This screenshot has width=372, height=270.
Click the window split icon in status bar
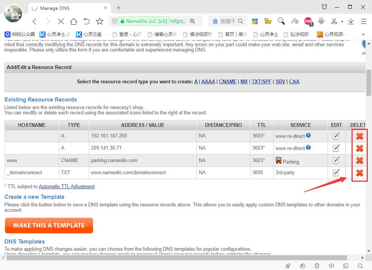tap(346, 266)
